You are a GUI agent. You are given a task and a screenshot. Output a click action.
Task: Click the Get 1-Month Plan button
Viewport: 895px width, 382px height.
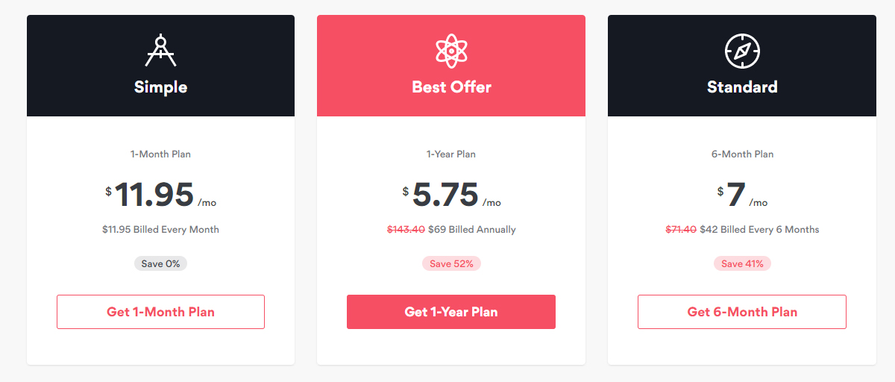(x=160, y=312)
